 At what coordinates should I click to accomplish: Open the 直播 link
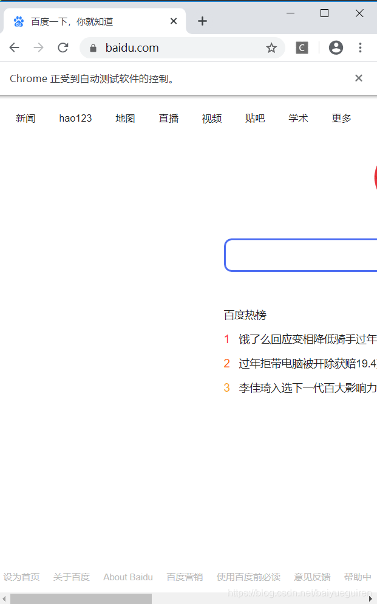click(169, 118)
